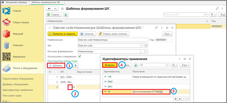The width and height of the screenshot is (227, 103).
Task: Go back with the left arrow
Action: [49, 9]
